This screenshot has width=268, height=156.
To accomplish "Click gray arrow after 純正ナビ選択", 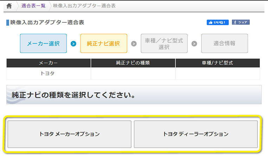I will pyautogui.click(x=134, y=44).
